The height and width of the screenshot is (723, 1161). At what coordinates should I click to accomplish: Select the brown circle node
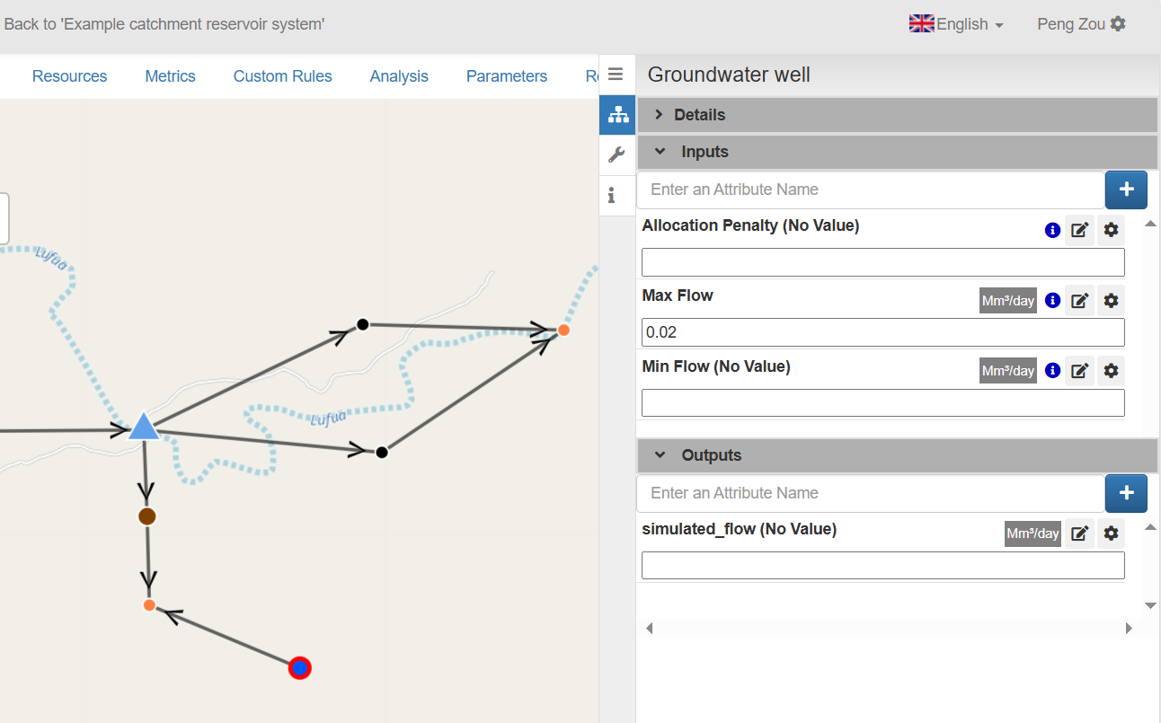(x=147, y=516)
